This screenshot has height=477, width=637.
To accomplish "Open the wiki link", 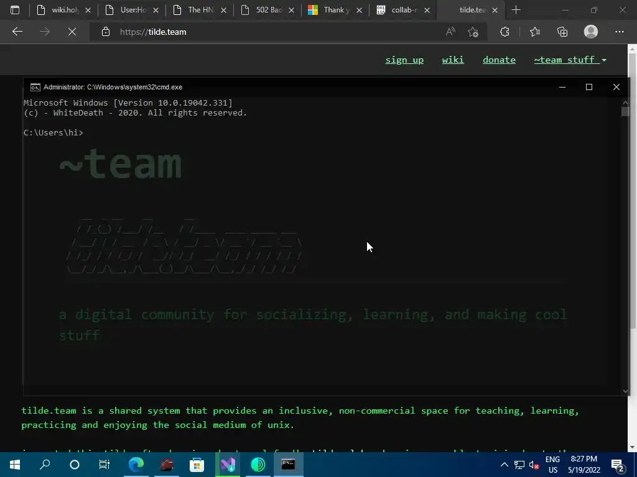I will 453,60.
